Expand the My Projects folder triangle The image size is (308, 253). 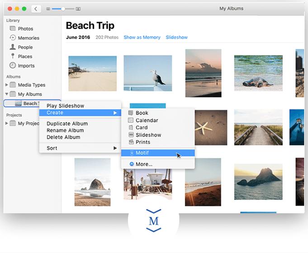pyautogui.click(x=6, y=123)
